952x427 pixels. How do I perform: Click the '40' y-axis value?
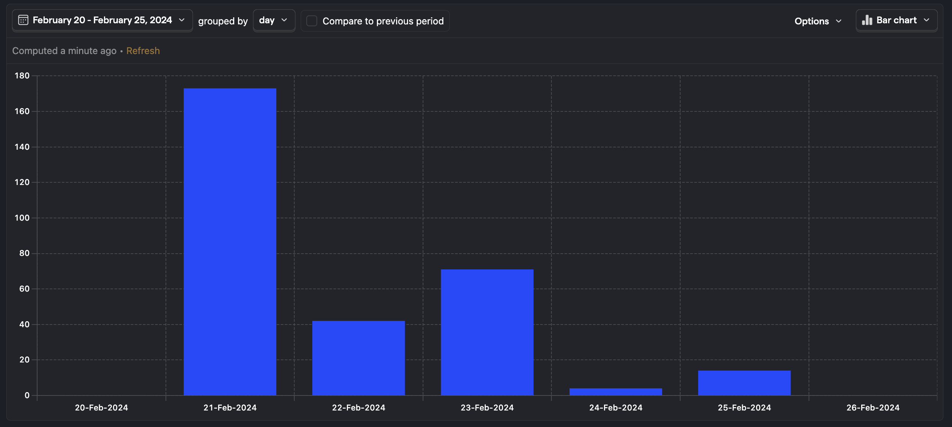tap(24, 325)
